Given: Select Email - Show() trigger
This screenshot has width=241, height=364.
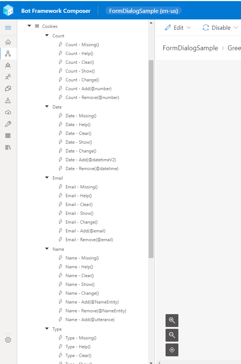Looking at the screenshot, I should tap(79, 213).
